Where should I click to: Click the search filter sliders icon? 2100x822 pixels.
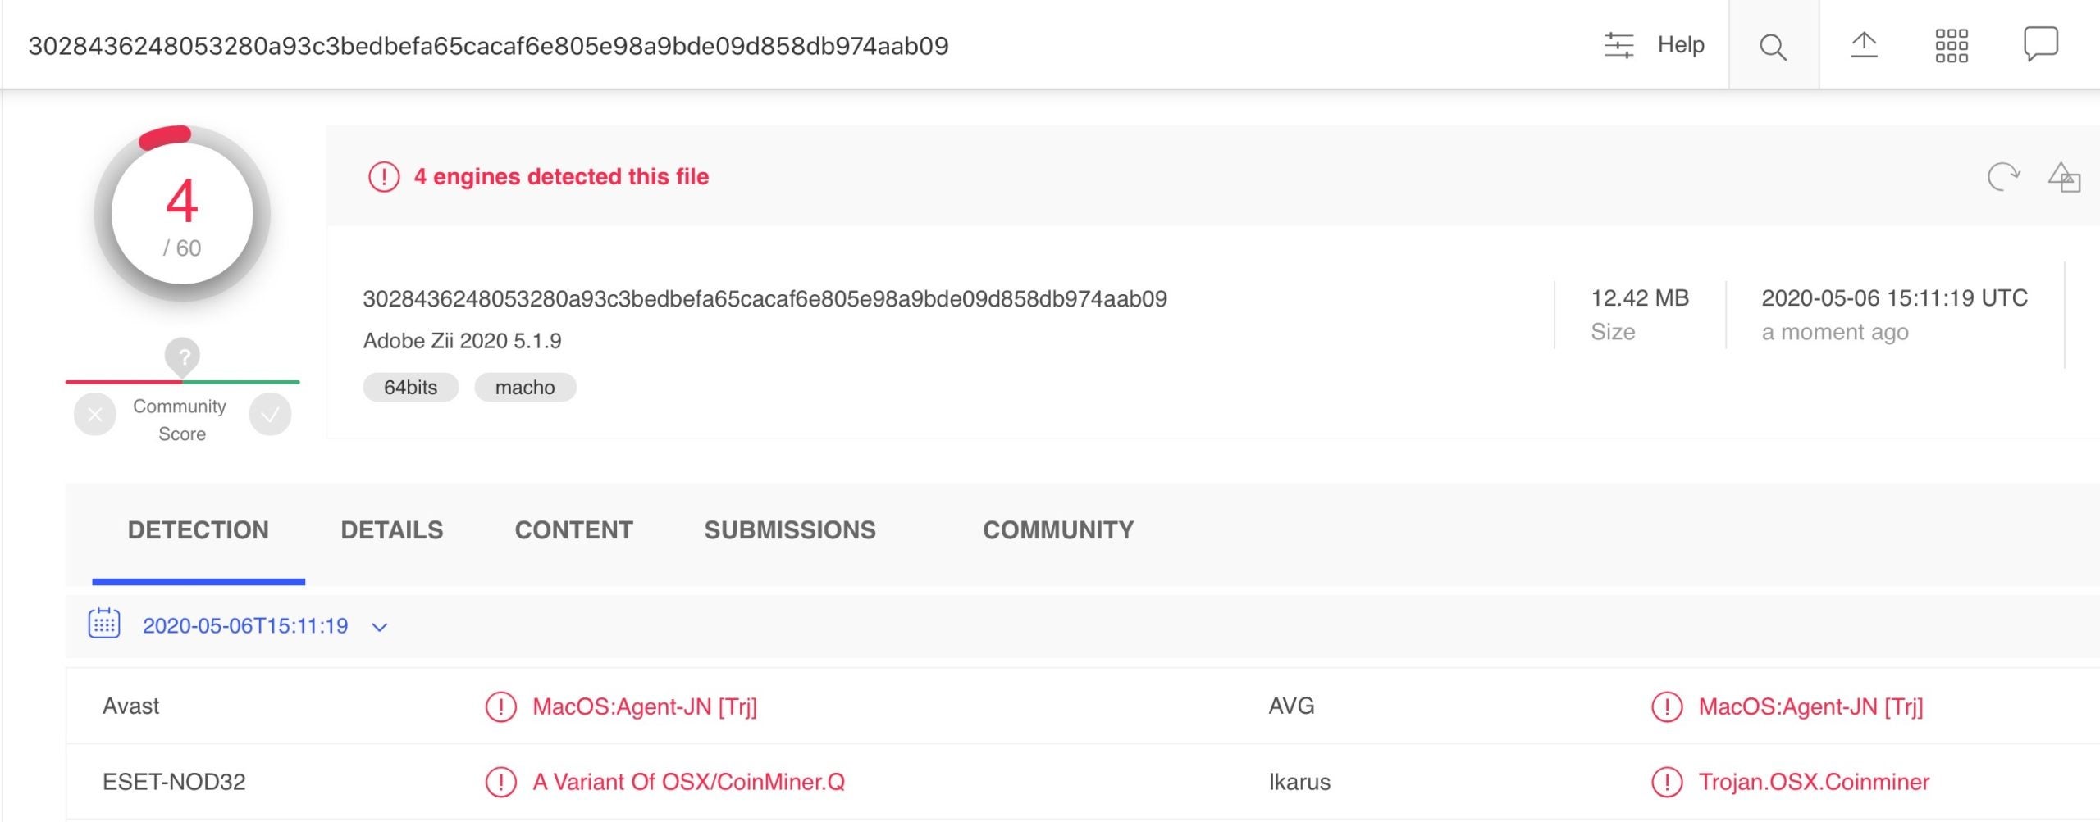coord(1618,45)
